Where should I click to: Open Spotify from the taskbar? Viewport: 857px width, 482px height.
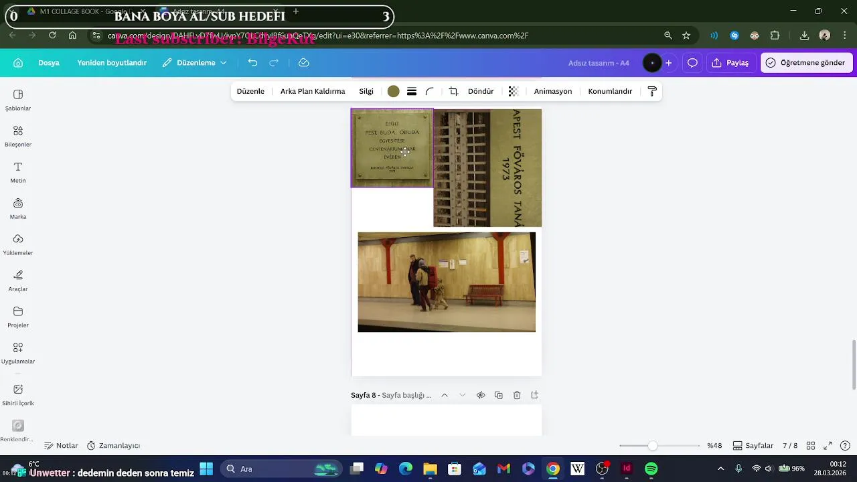coord(651,469)
